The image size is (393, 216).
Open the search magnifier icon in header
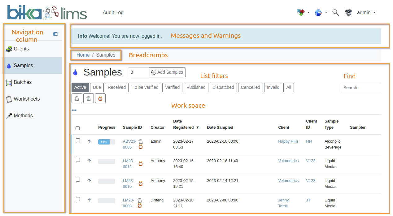336,12
